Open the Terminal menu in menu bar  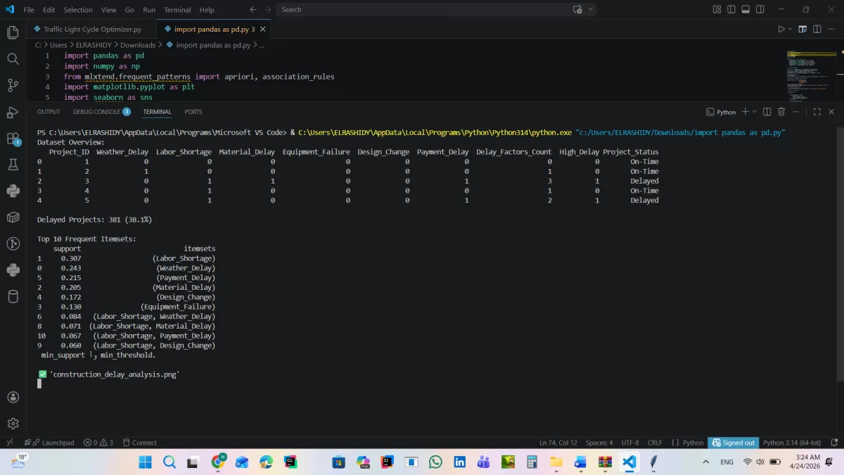177,10
